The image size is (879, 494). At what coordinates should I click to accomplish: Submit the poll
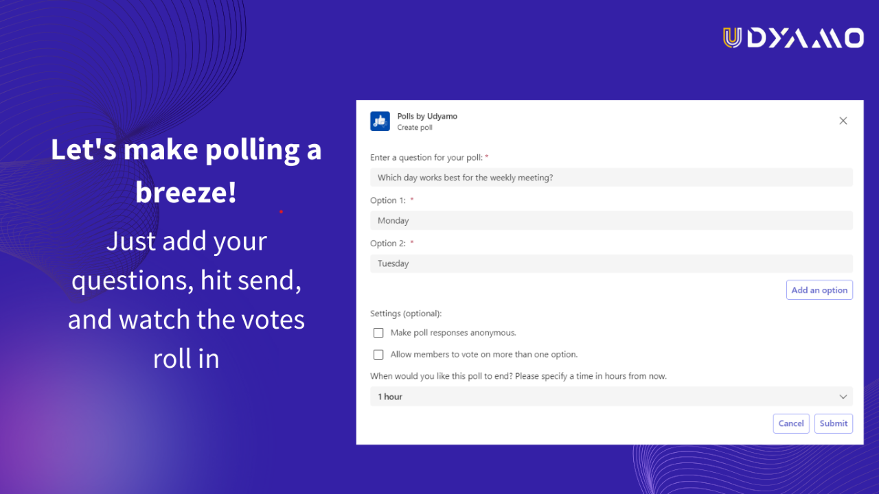(x=834, y=423)
